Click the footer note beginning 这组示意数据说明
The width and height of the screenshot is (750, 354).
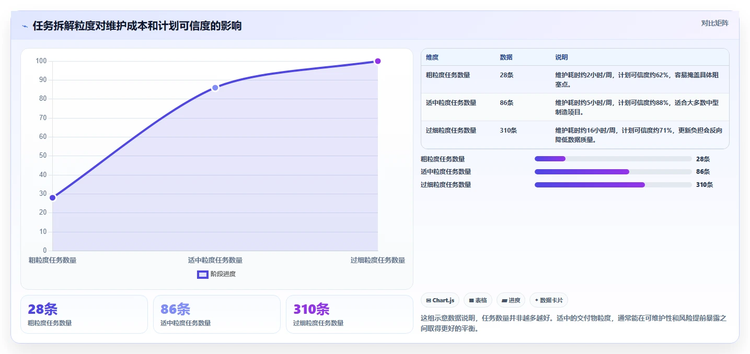pyautogui.click(x=573, y=323)
